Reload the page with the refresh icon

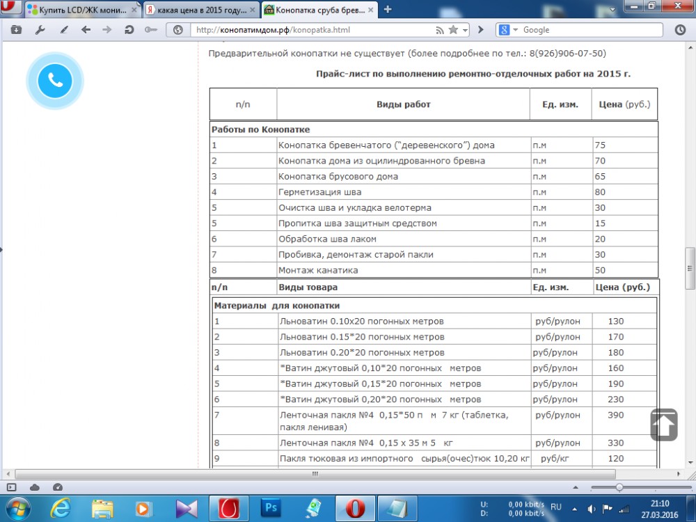(x=129, y=30)
